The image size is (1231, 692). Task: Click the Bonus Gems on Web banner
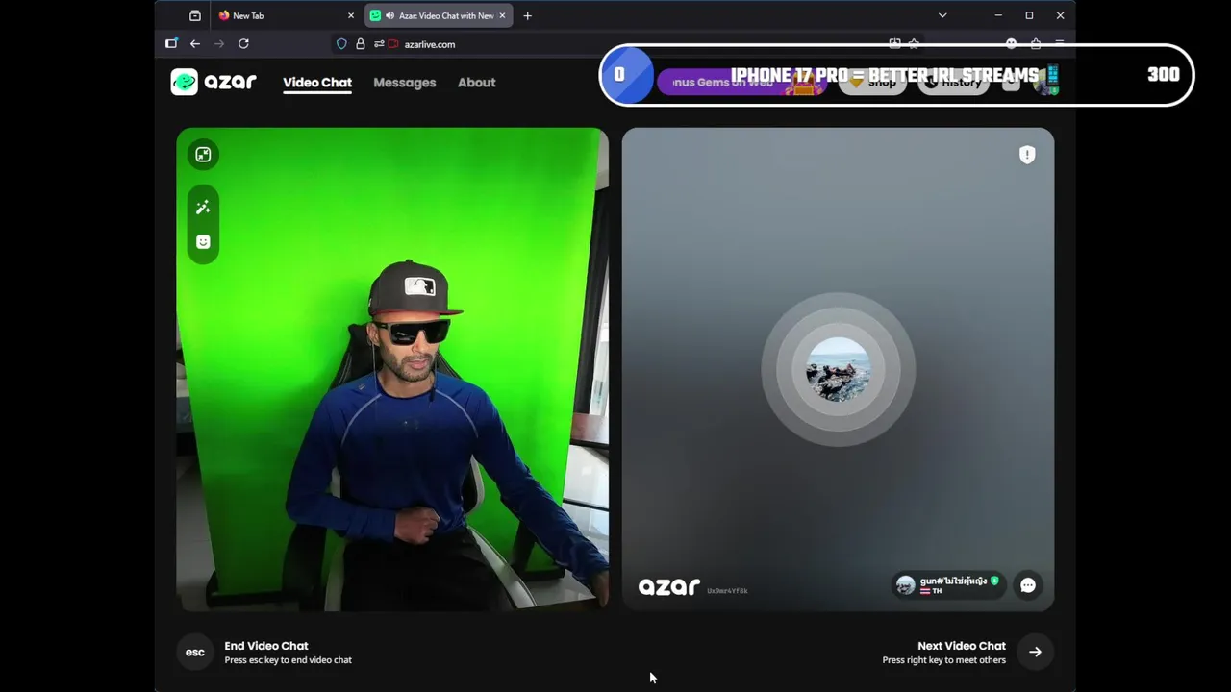[x=741, y=83]
